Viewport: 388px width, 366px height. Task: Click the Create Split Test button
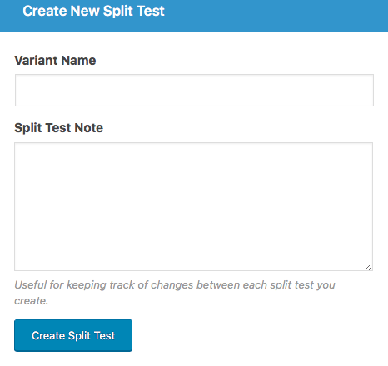tap(73, 335)
